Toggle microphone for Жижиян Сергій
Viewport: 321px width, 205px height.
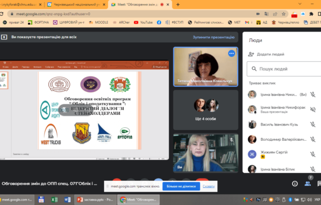(313, 154)
